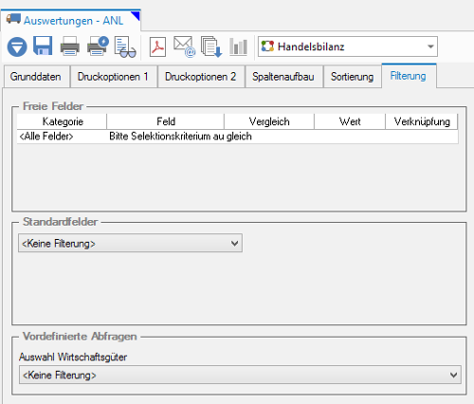Send report by e-mail envelope icon
The width and height of the screenshot is (474, 404).
[184, 46]
